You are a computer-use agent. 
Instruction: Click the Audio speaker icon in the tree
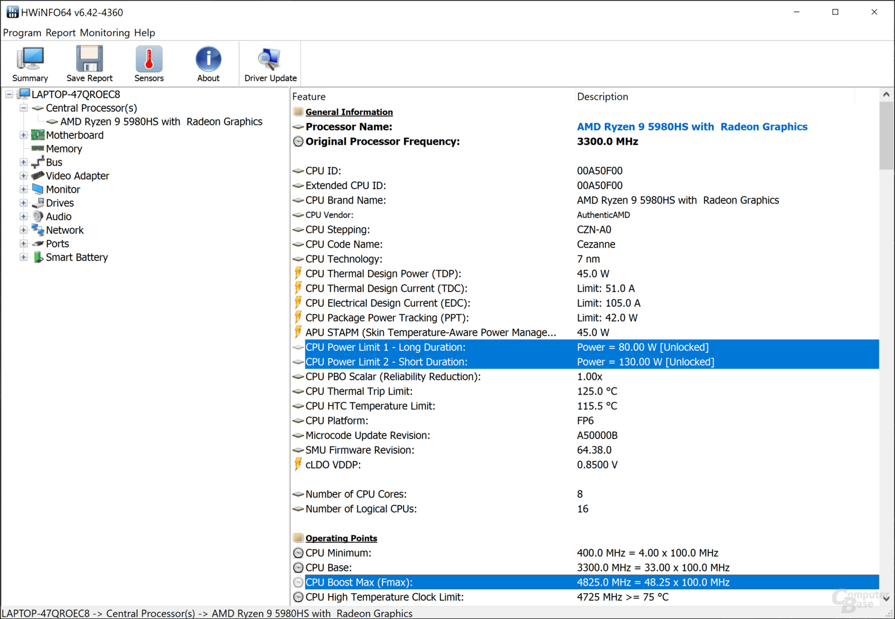tap(38, 217)
